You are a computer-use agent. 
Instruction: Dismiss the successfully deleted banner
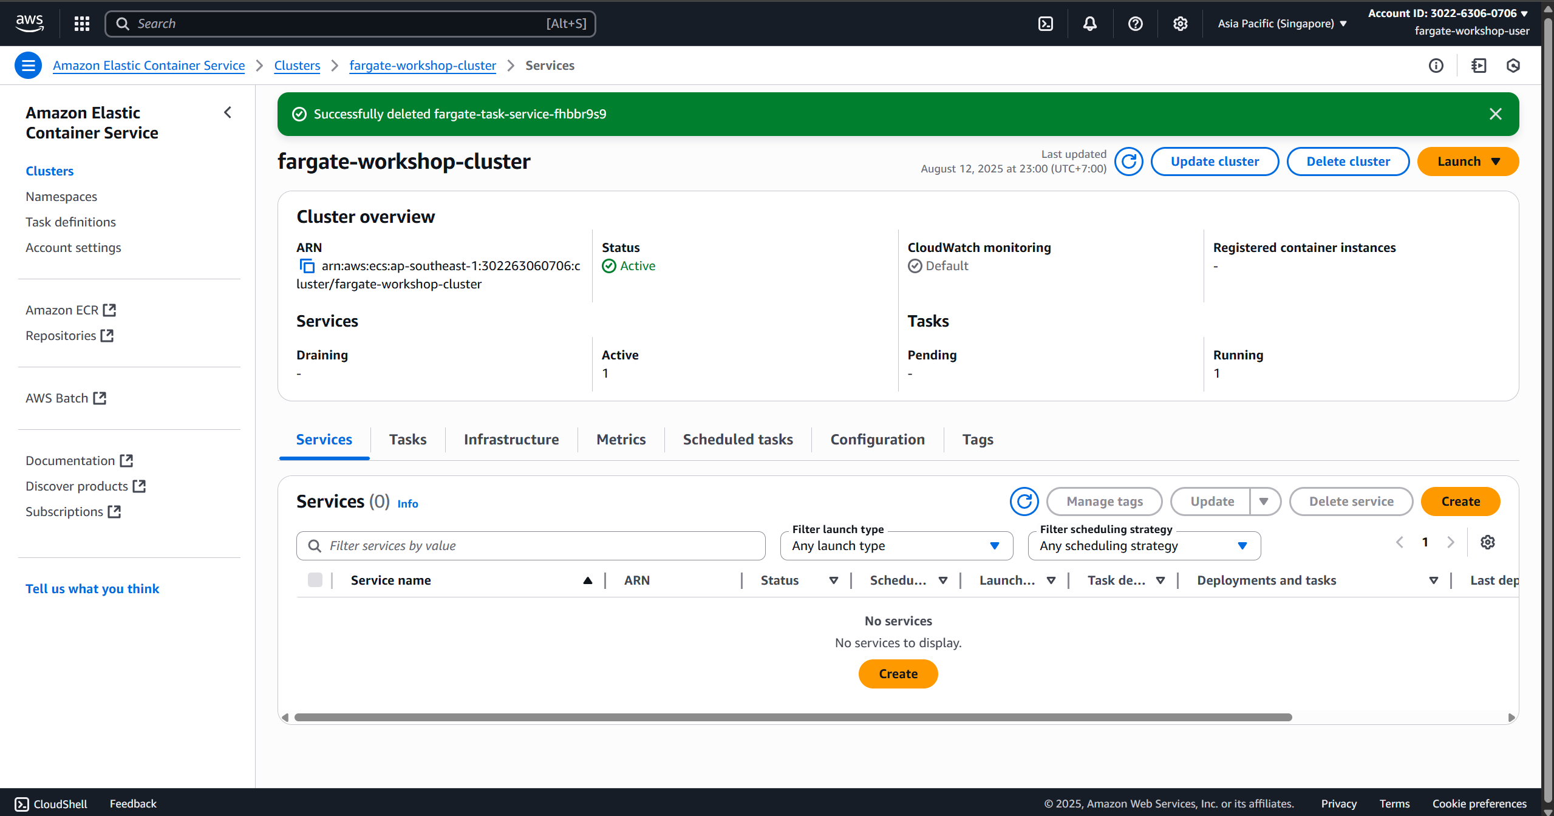pos(1496,114)
